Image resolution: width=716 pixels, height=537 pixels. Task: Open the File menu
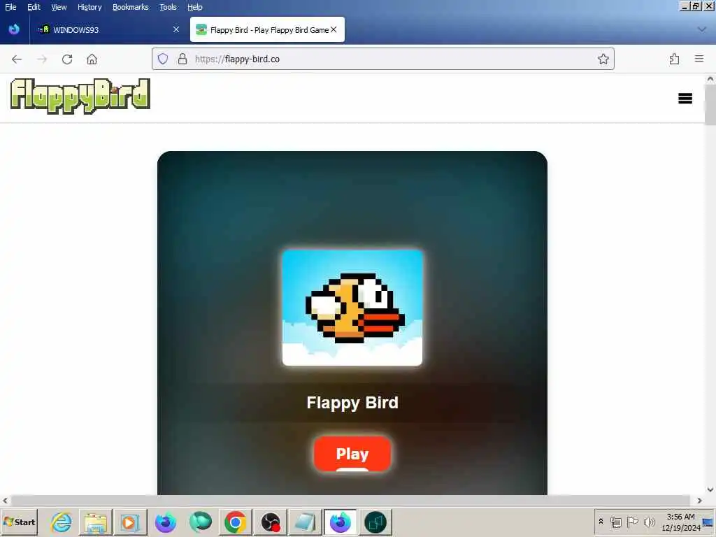click(x=10, y=7)
